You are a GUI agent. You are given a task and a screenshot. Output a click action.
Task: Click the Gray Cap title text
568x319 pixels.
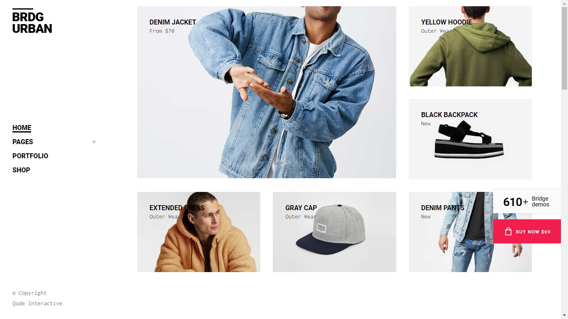(301, 208)
